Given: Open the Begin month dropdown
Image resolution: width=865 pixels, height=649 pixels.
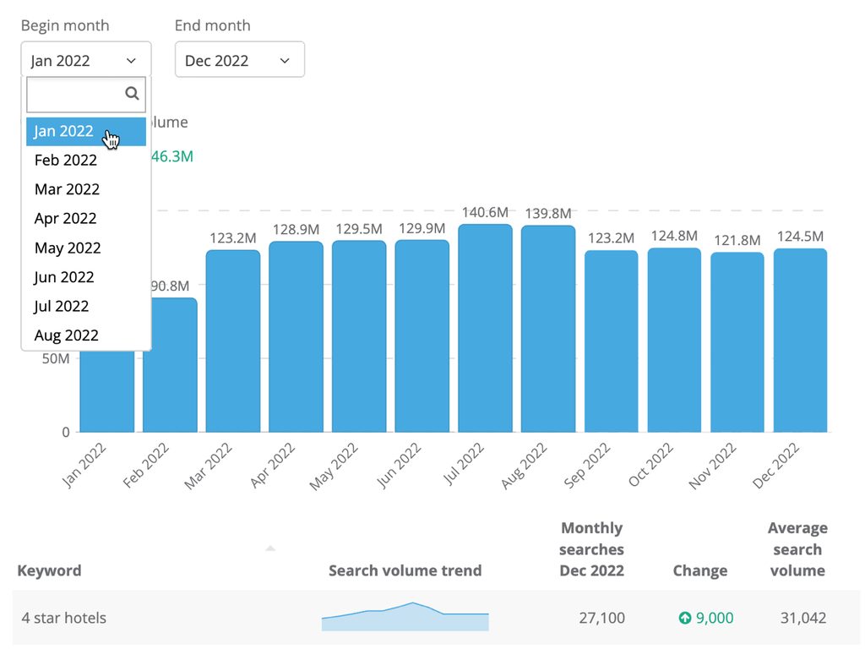Looking at the screenshot, I should pos(86,60).
